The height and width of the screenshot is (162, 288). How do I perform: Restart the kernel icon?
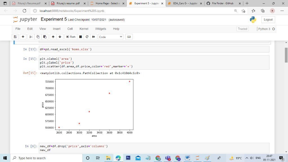(87, 37)
